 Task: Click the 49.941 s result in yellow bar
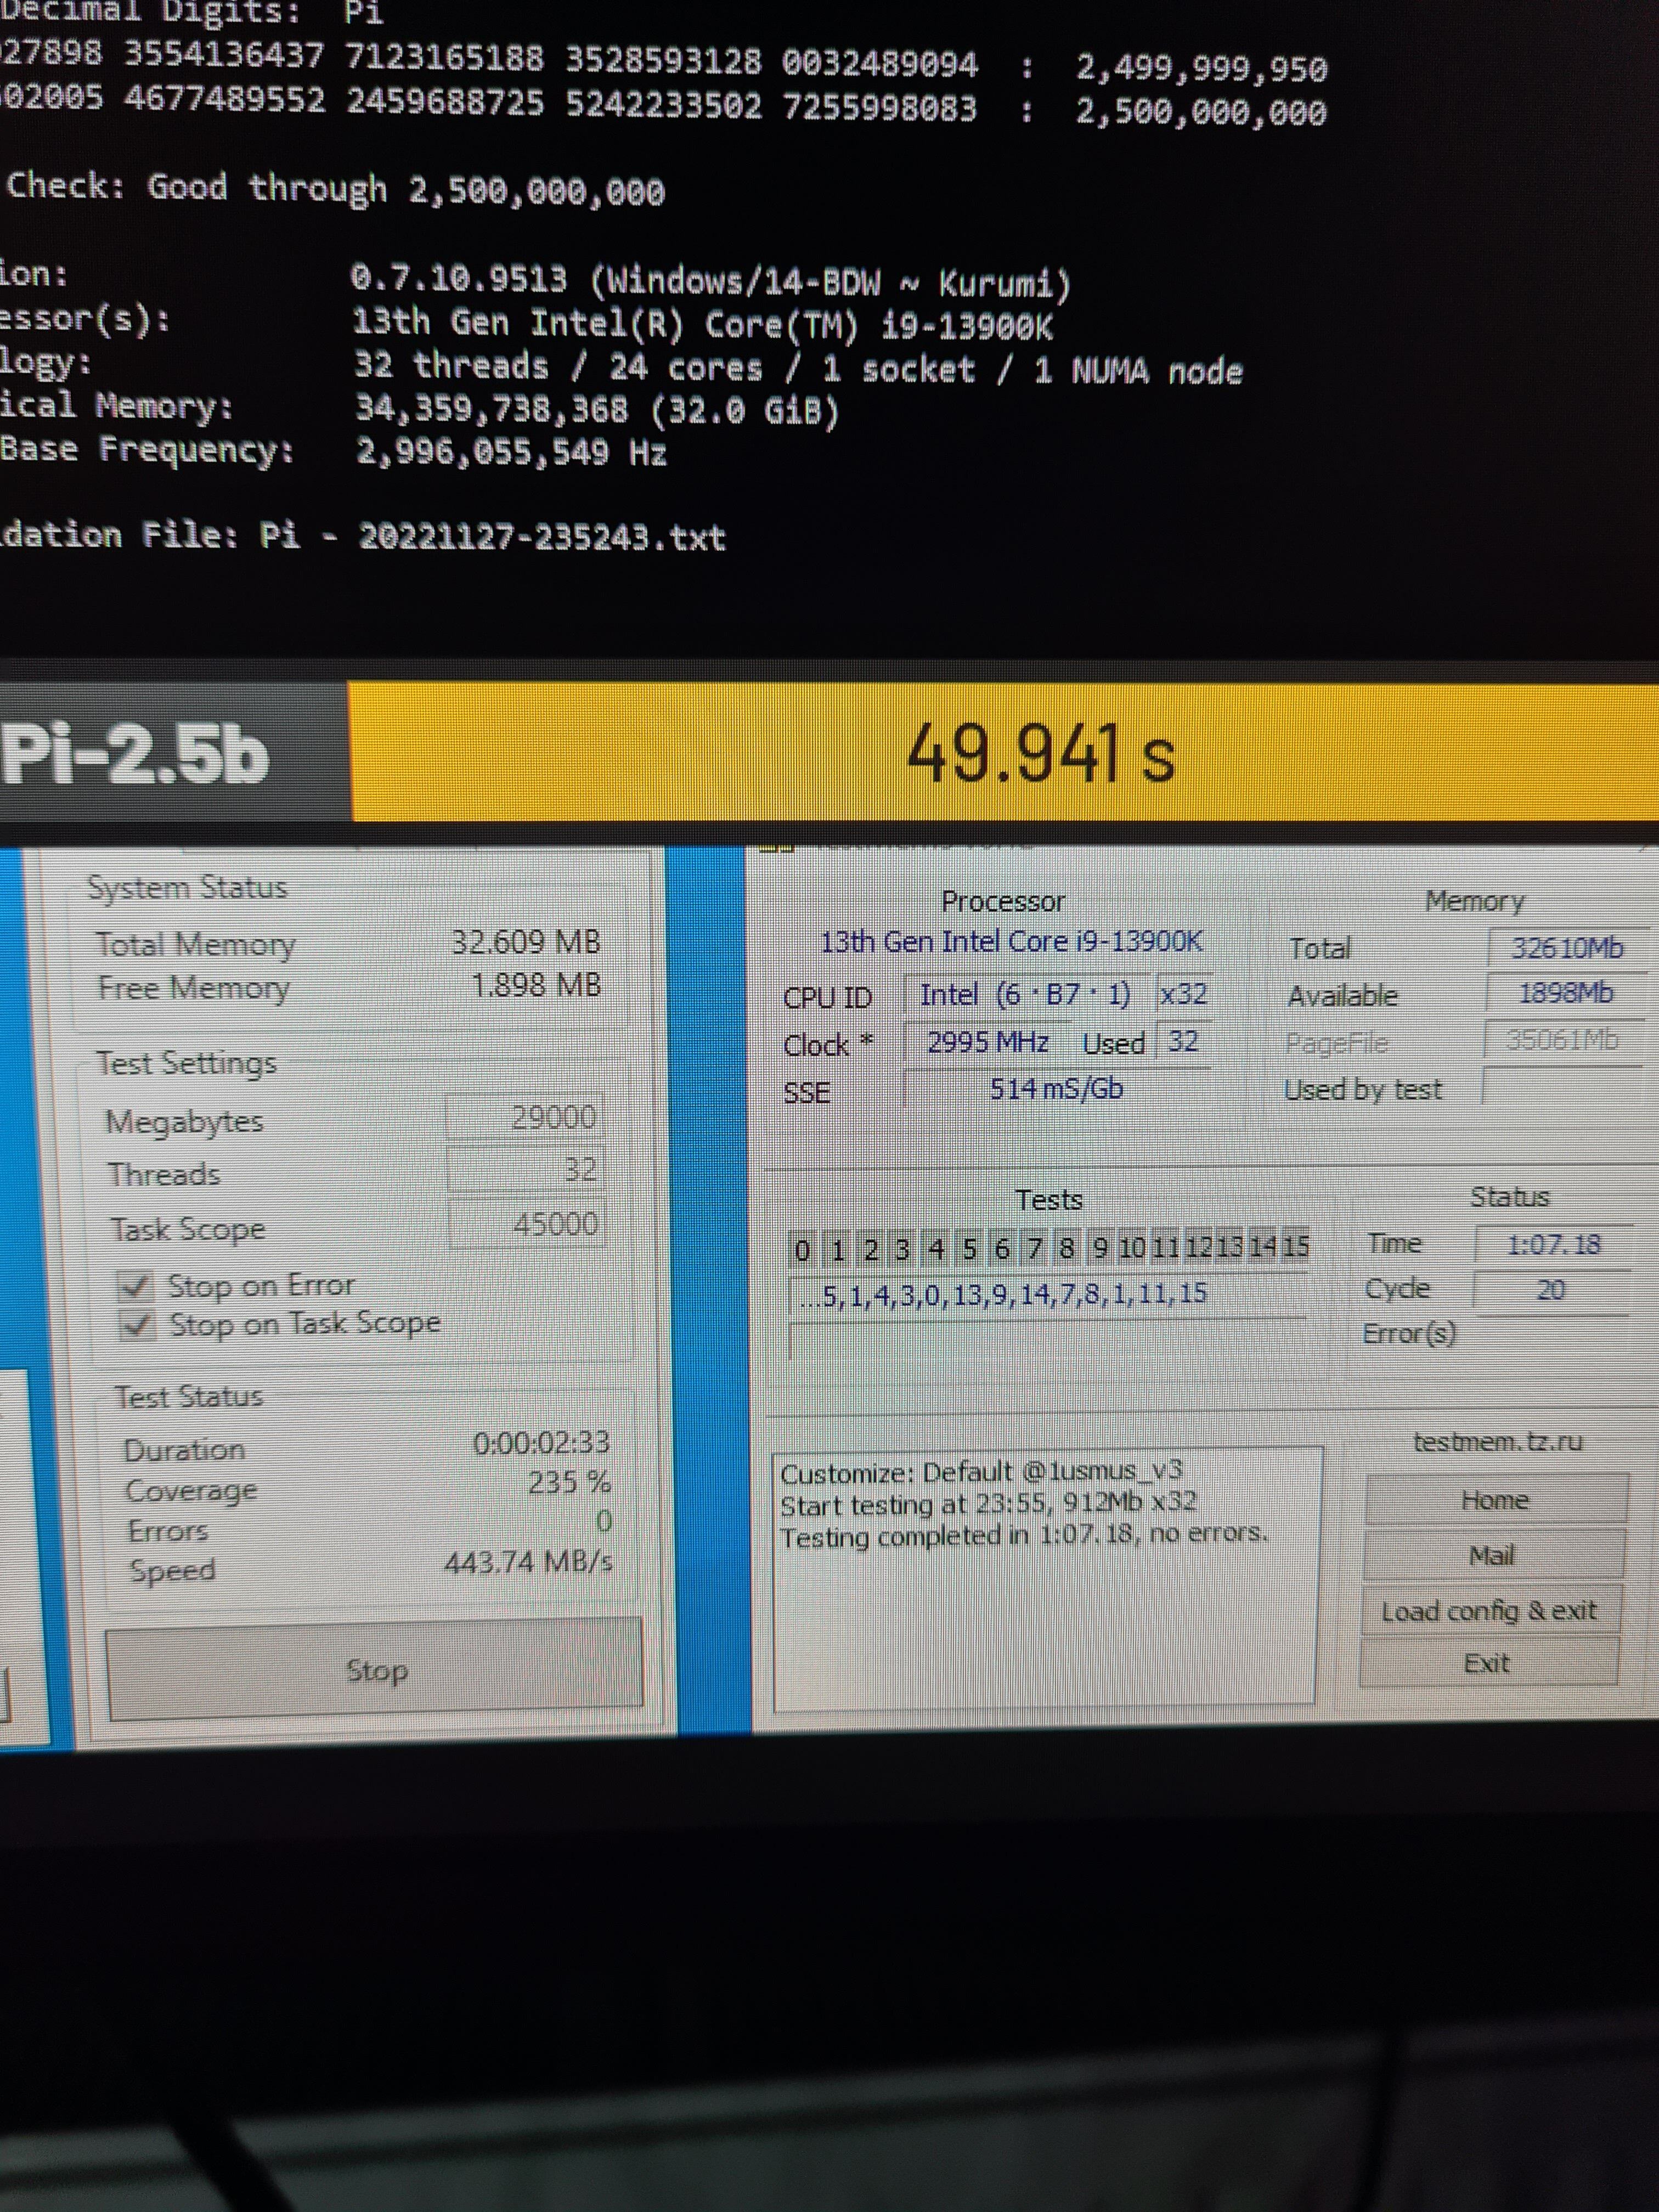coord(1040,754)
